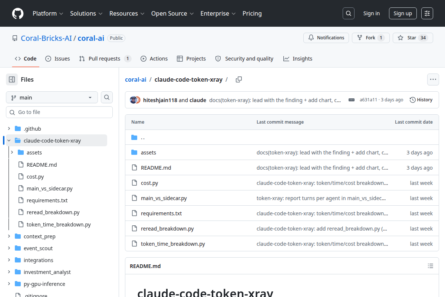This screenshot has width=445, height=297.
Task: Expand the .github folder in tree
Action: pos(9,129)
